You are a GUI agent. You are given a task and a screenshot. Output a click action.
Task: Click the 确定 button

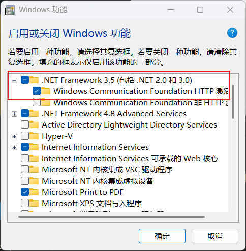162,236
